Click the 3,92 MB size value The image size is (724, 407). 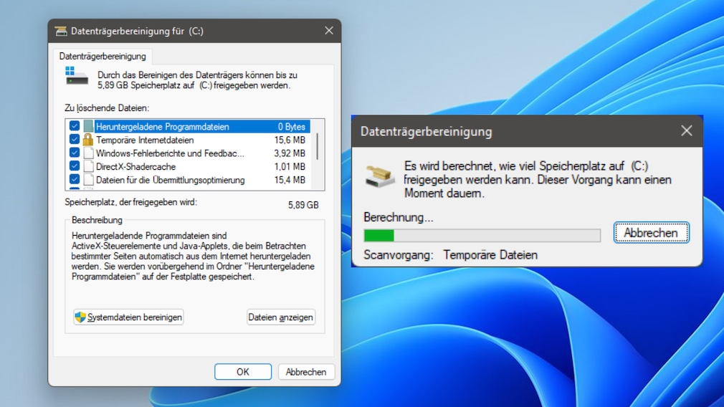point(290,153)
